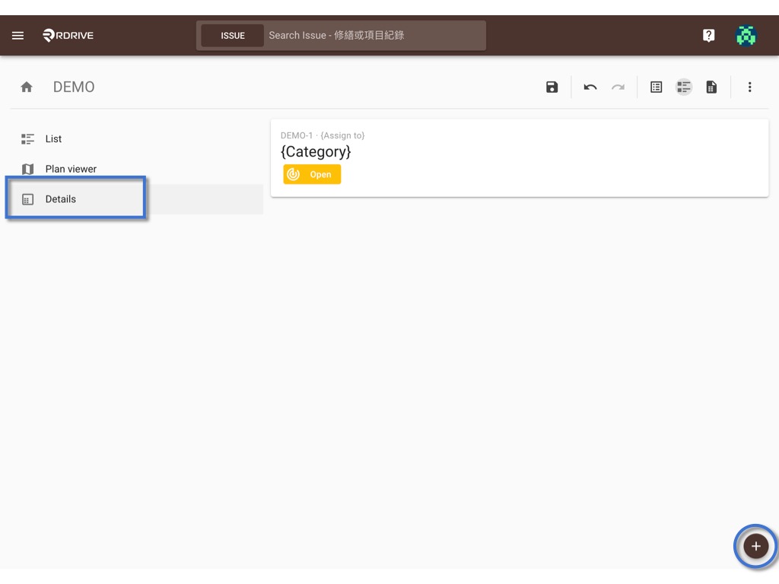Select Details in the sidebar

click(x=137, y=199)
